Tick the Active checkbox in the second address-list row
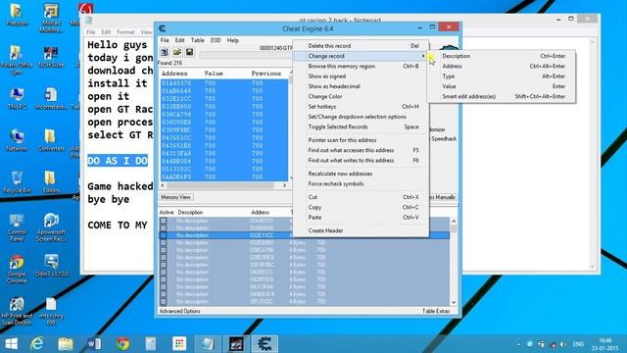Viewport: 627px width, 353px height. pyautogui.click(x=164, y=228)
